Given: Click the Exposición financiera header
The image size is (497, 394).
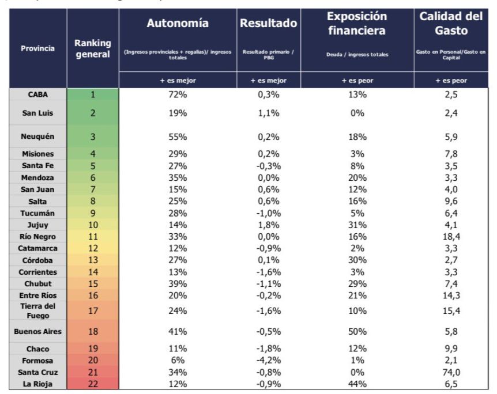Looking at the screenshot, I should click(357, 24).
